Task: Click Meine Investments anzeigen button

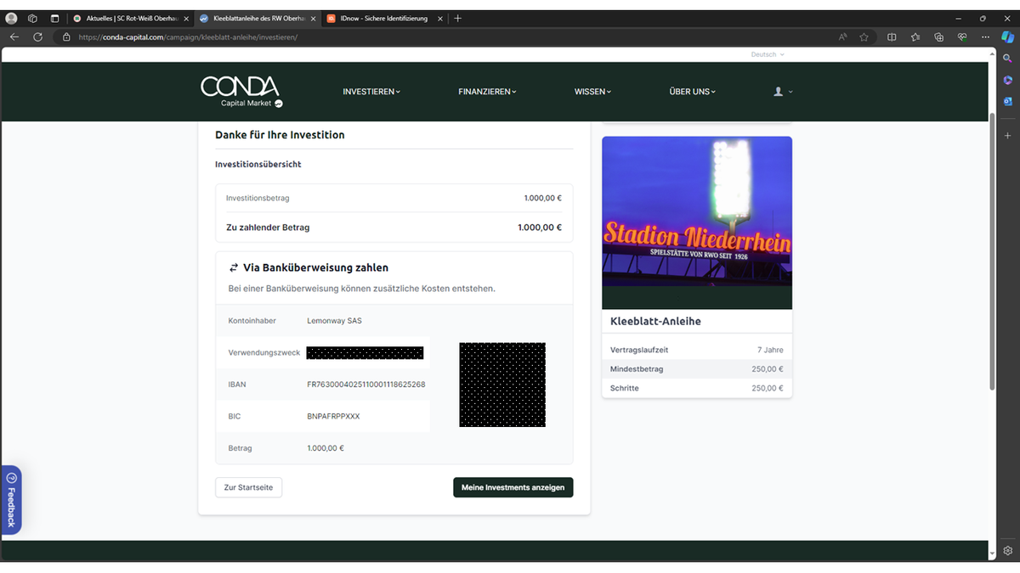Action: pyautogui.click(x=513, y=487)
